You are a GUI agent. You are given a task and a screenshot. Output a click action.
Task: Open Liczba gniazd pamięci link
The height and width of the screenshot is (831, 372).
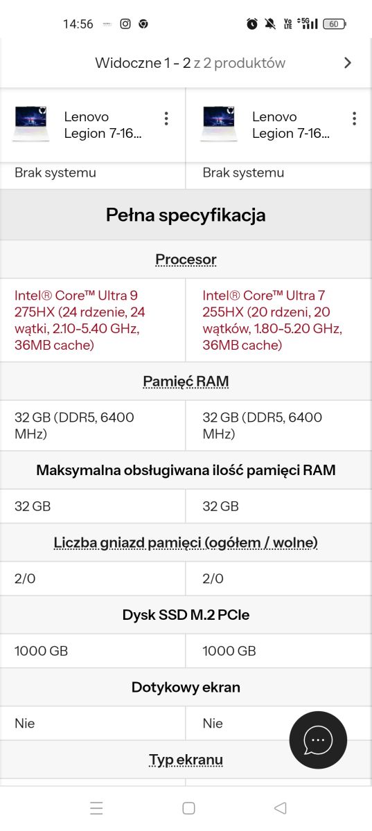[186, 542]
